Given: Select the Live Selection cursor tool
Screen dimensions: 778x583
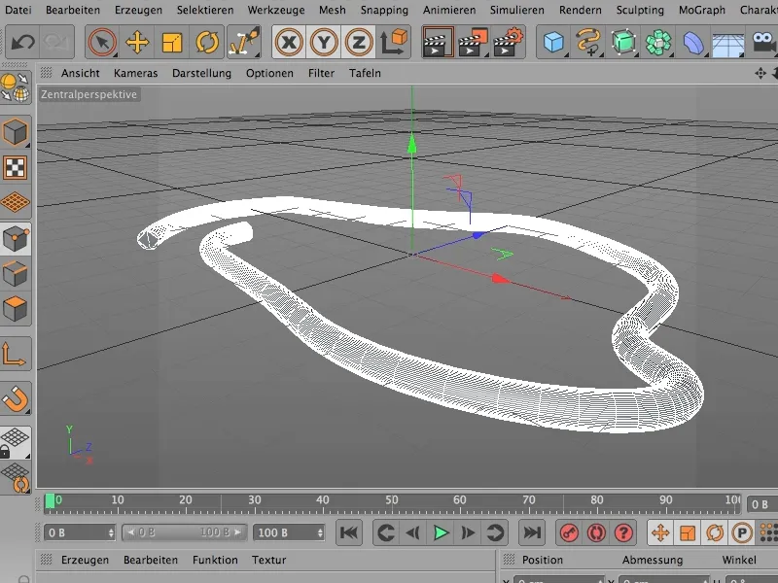Looking at the screenshot, I should coord(102,42).
